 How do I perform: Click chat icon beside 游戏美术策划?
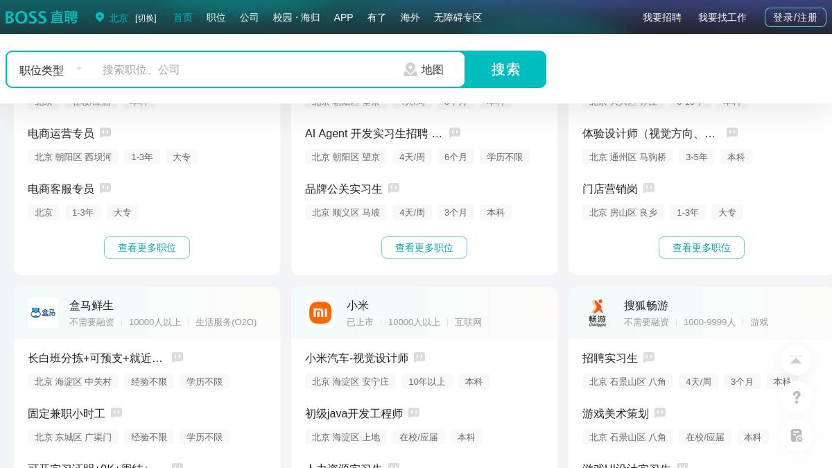(660, 413)
